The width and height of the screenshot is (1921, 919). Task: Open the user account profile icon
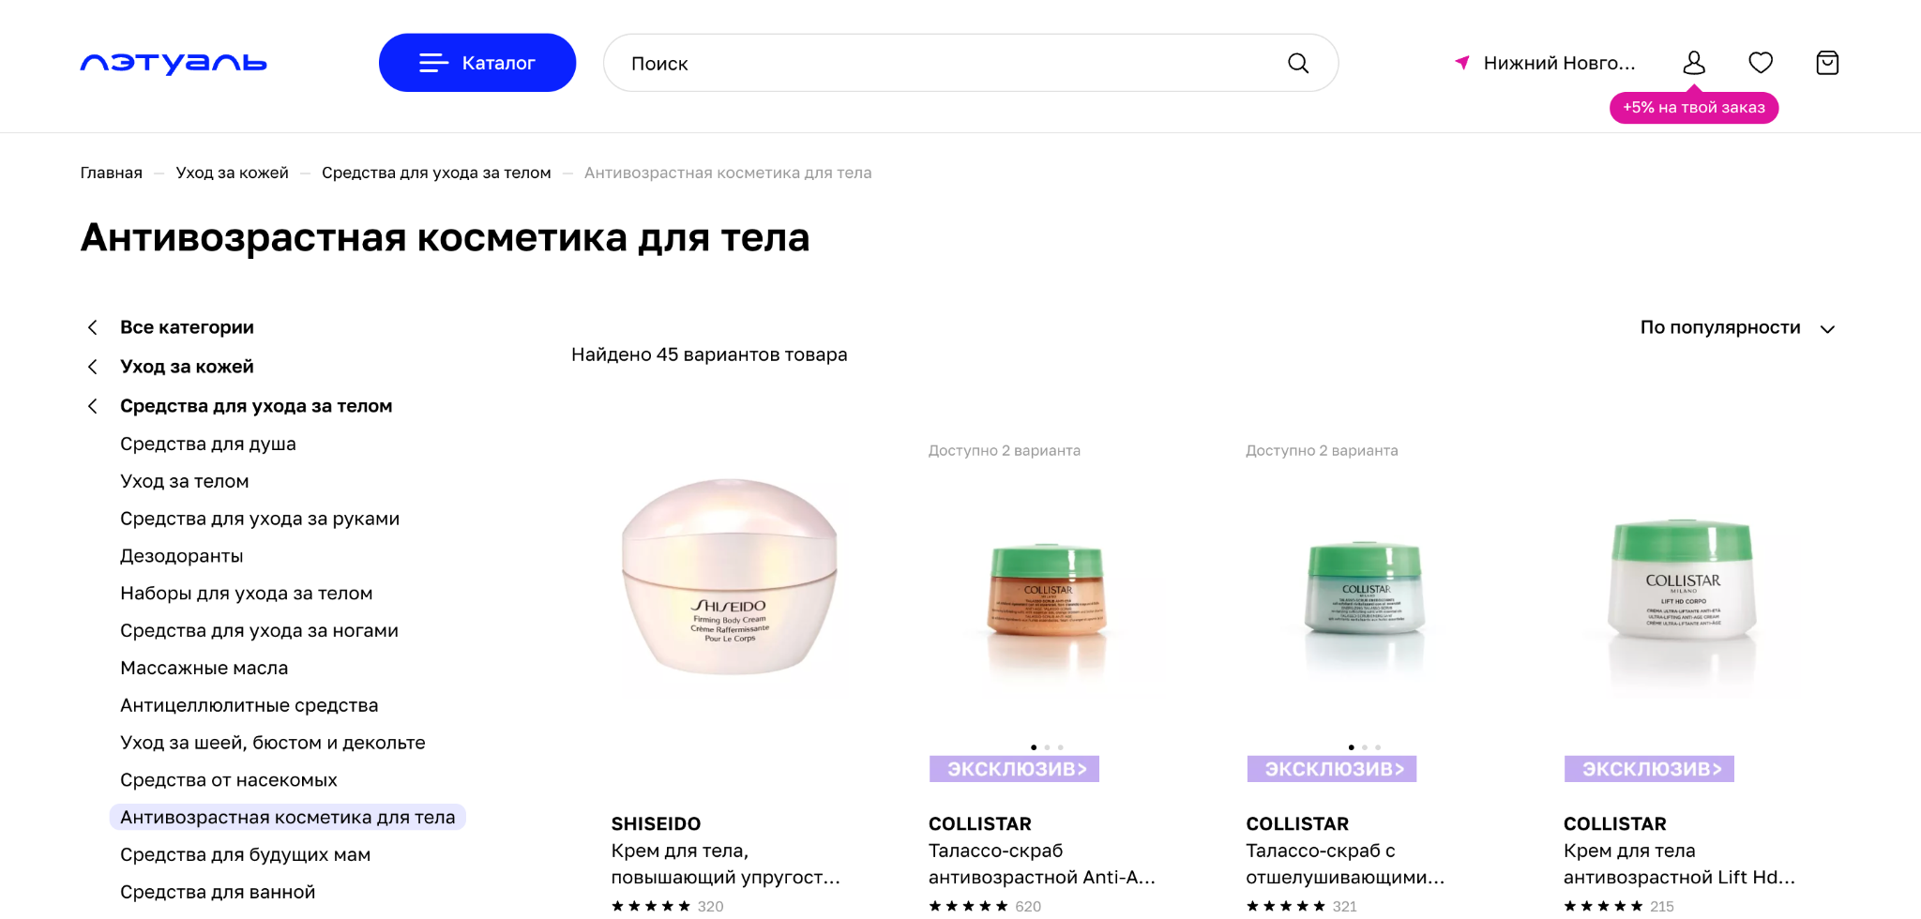click(1694, 63)
